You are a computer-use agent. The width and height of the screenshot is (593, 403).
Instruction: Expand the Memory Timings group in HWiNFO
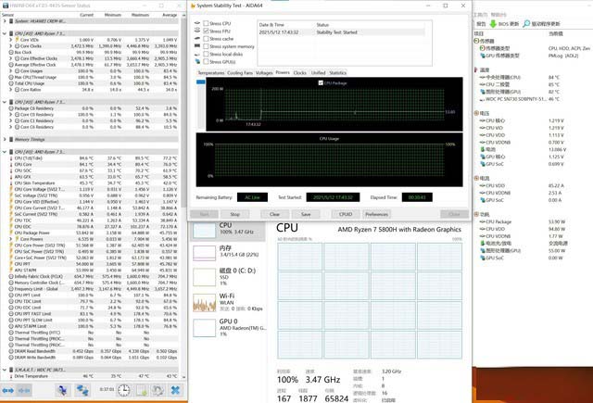point(5,140)
